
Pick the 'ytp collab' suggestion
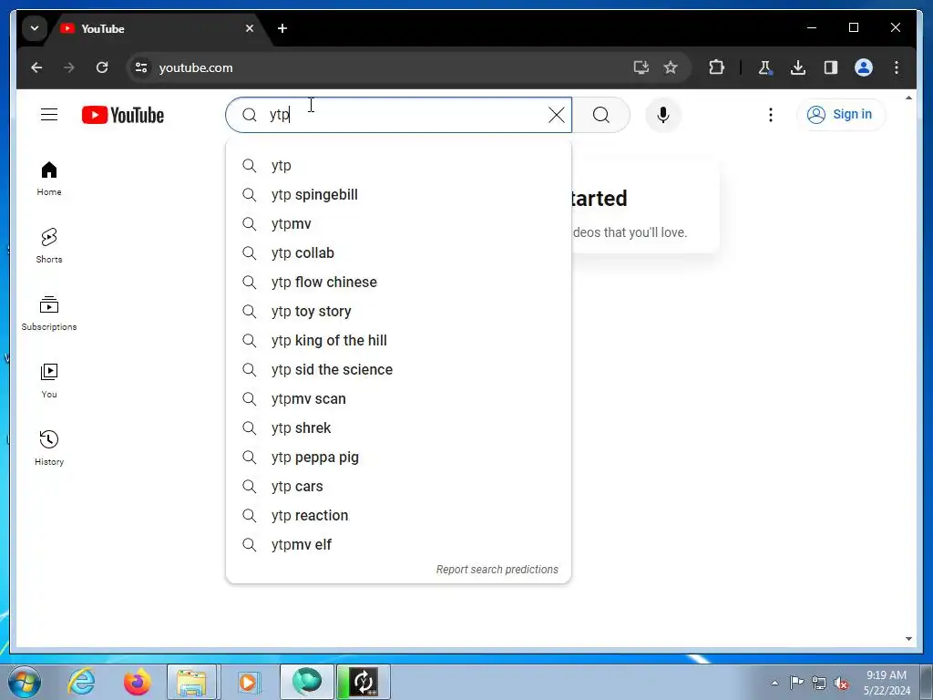(398, 253)
